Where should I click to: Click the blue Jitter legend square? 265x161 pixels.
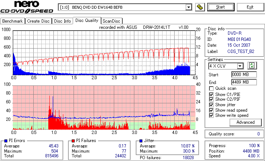pyautogui.click(x=141, y=141)
